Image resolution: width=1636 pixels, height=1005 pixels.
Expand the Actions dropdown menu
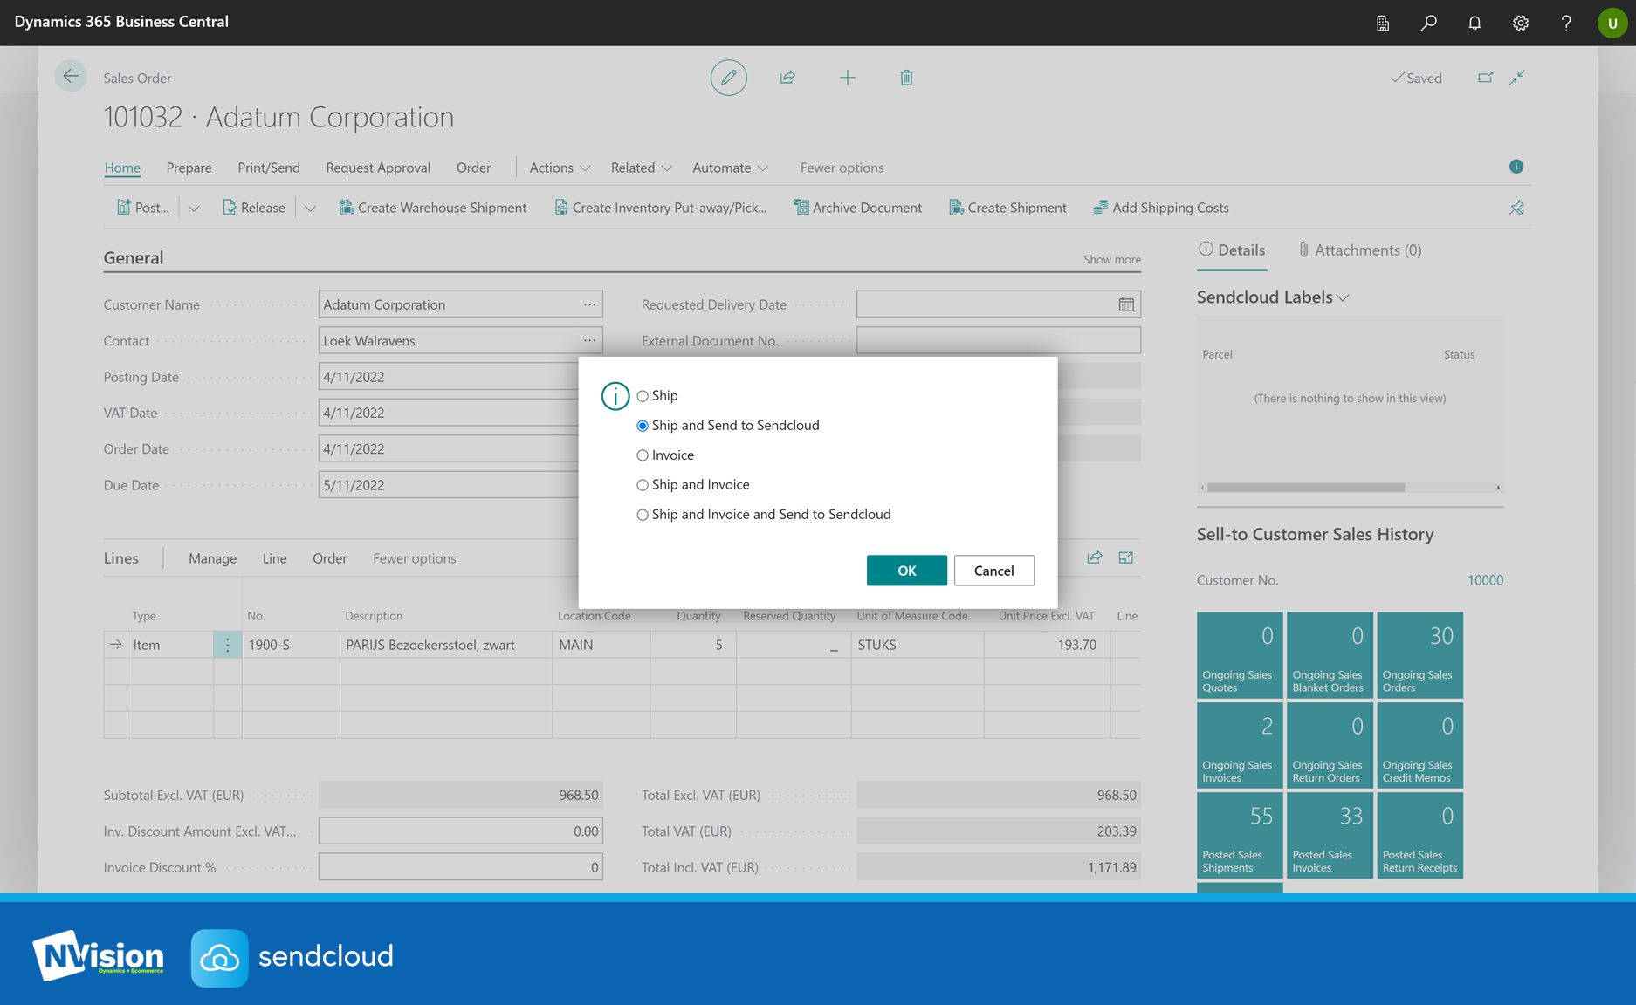tap(560, 167)
